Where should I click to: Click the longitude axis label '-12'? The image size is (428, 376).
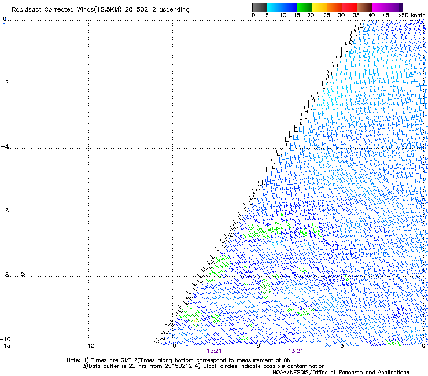point(88,346)
